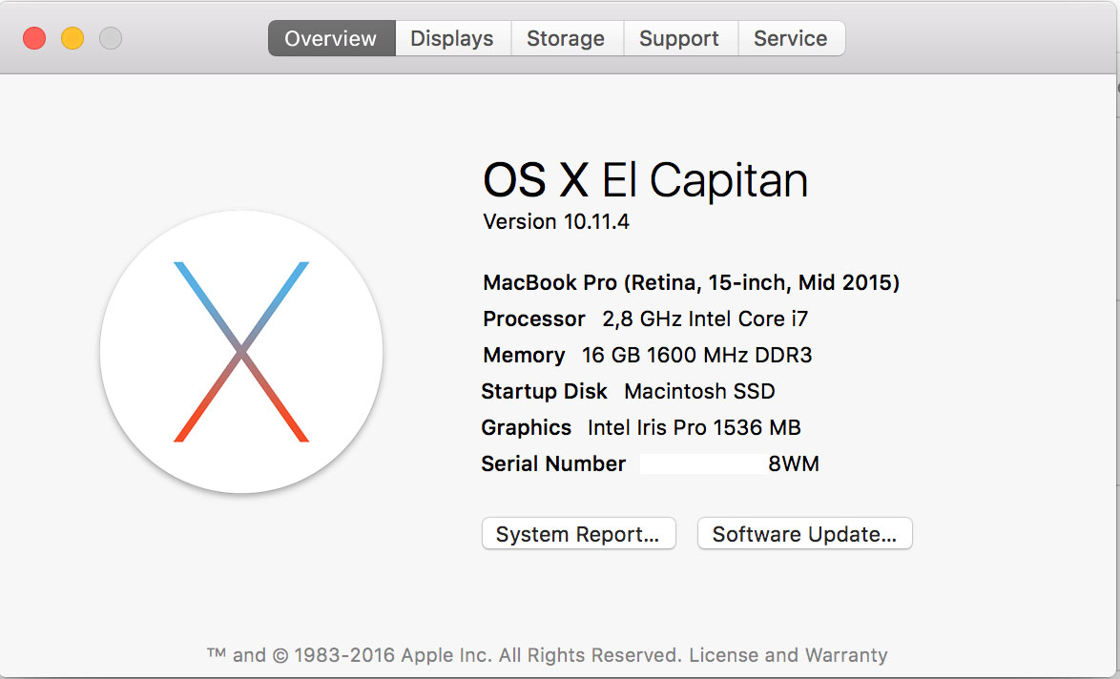Select the MacBook Pro model name line
This screenshot has height=679, width=1120.
(691, 282)
